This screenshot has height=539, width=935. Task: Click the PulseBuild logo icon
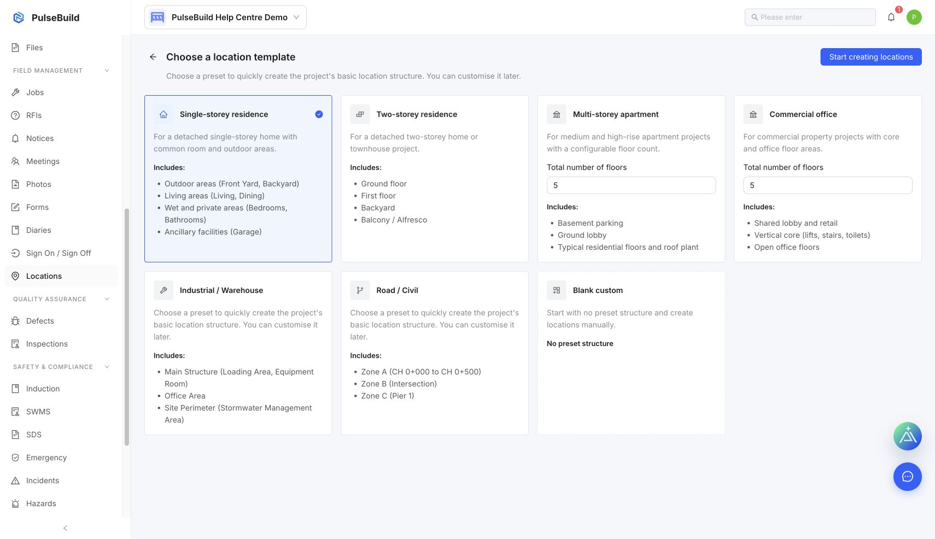pos(19,17)
